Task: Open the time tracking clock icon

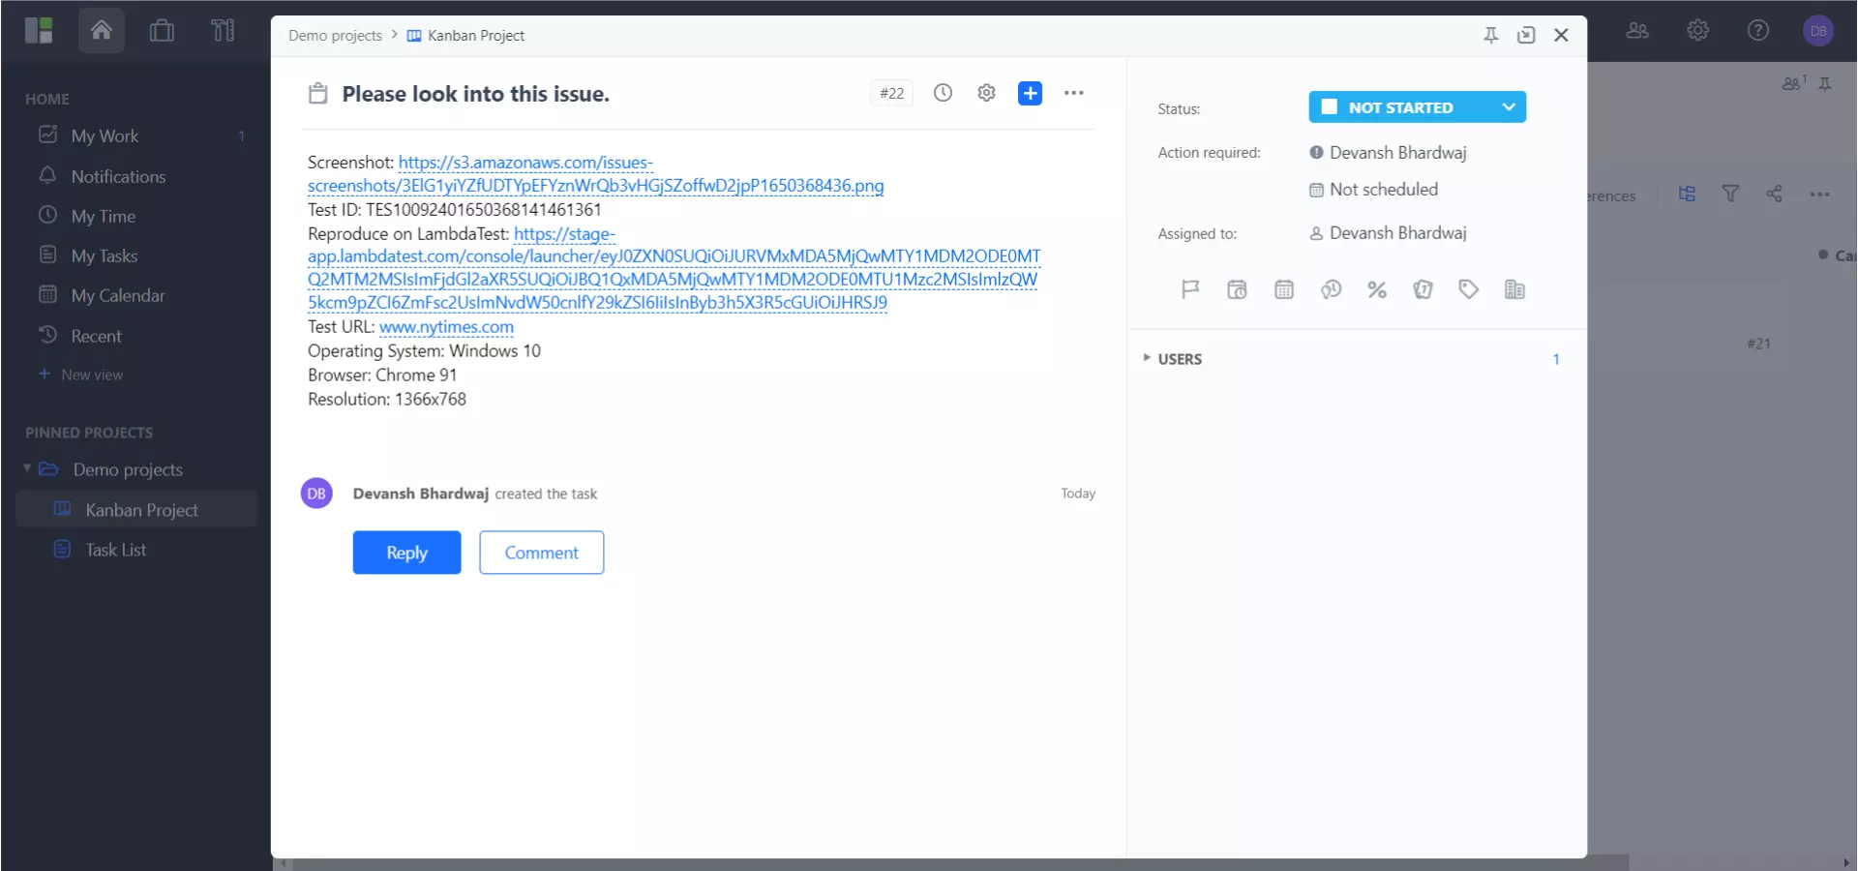Action: pos(943,93)
